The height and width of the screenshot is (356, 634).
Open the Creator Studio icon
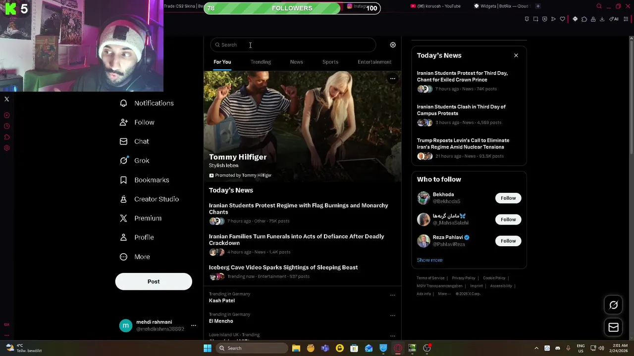click(123, 199)
